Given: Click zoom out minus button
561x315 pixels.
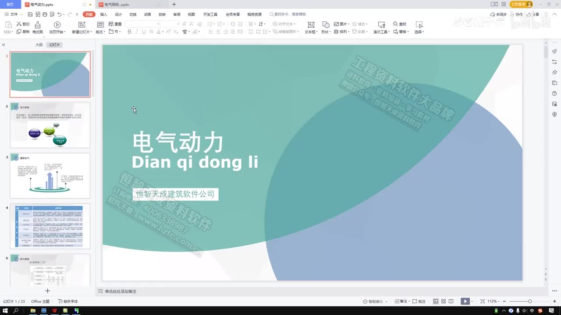Looking at the screenshot, I should click(x=504, y=301).
